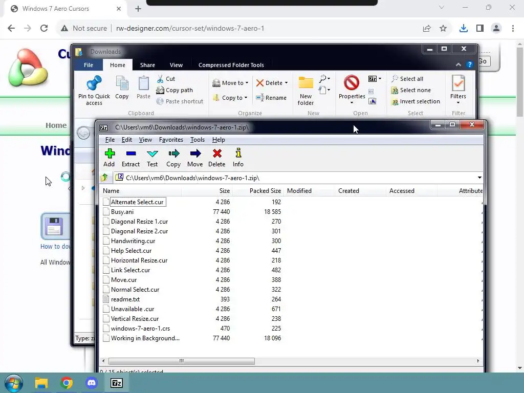Click the 7-Zip taskbar button

(117, 383)
